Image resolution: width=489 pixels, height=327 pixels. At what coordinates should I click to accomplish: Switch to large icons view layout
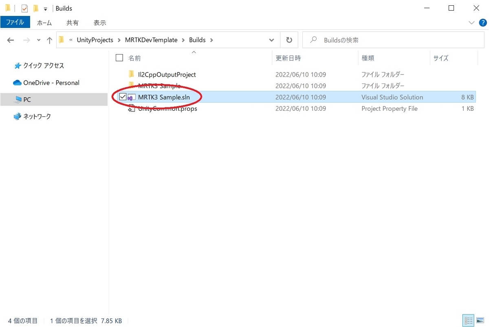point(480,320)
